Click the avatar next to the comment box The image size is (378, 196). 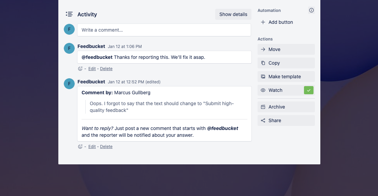[69, 29]
